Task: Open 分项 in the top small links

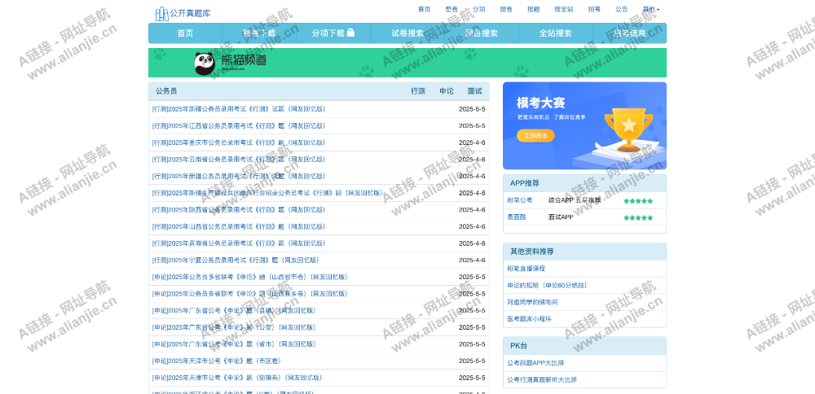Action: tap(478, 9)
